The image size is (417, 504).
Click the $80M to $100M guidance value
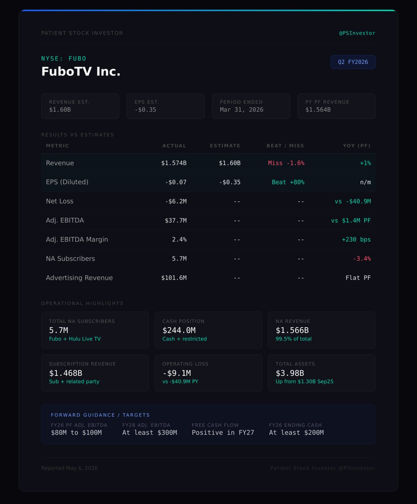point(76,433)
